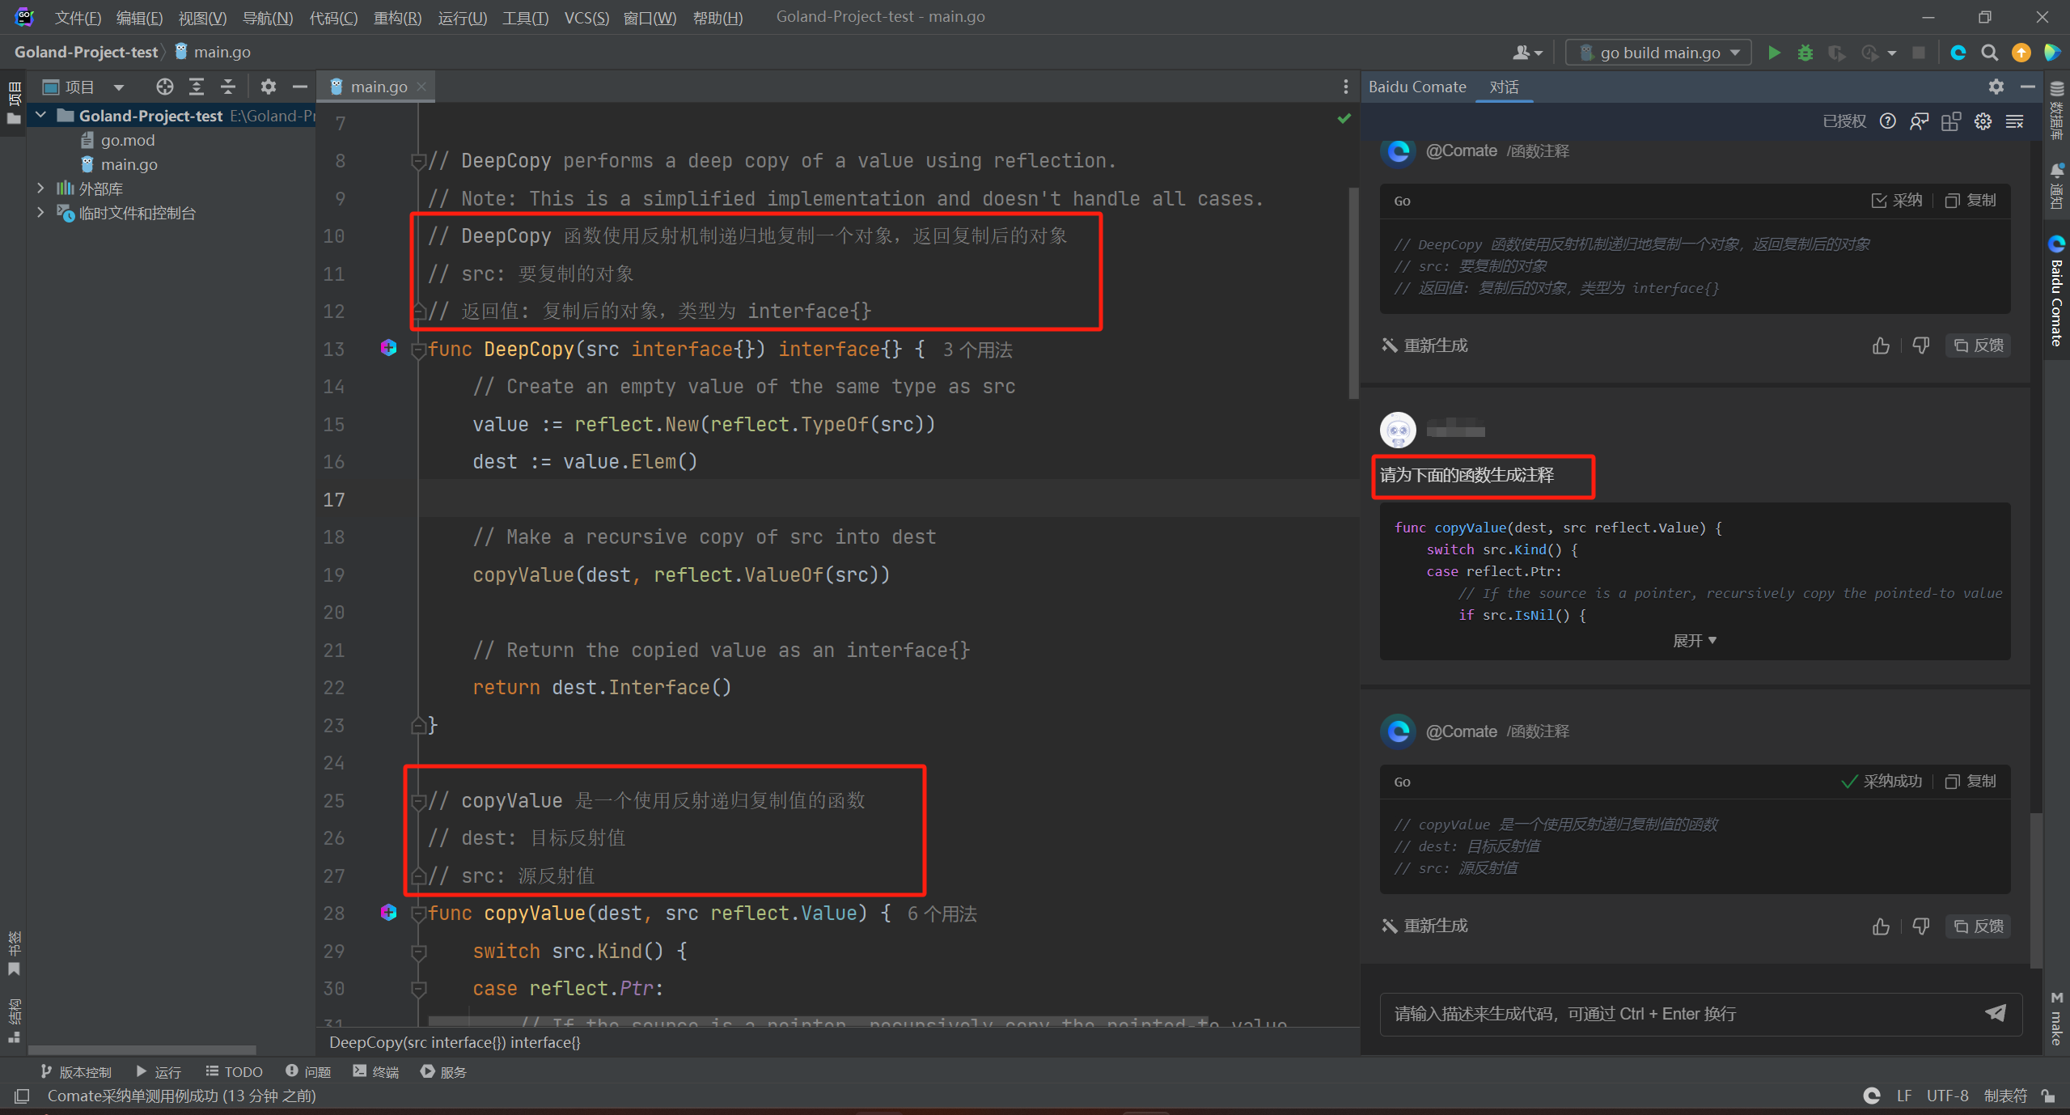Thumbs down the DeepCopy comment response
The height and width of the screenshot is (1115, 2070).
tap(1921, 346)
